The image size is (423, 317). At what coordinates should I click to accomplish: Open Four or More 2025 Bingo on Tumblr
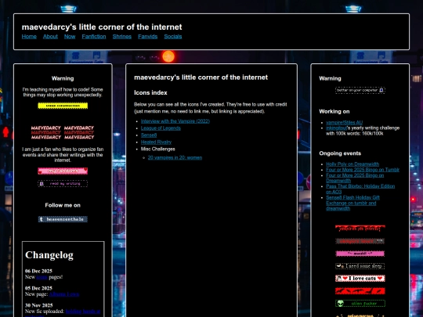pos(363,170)
